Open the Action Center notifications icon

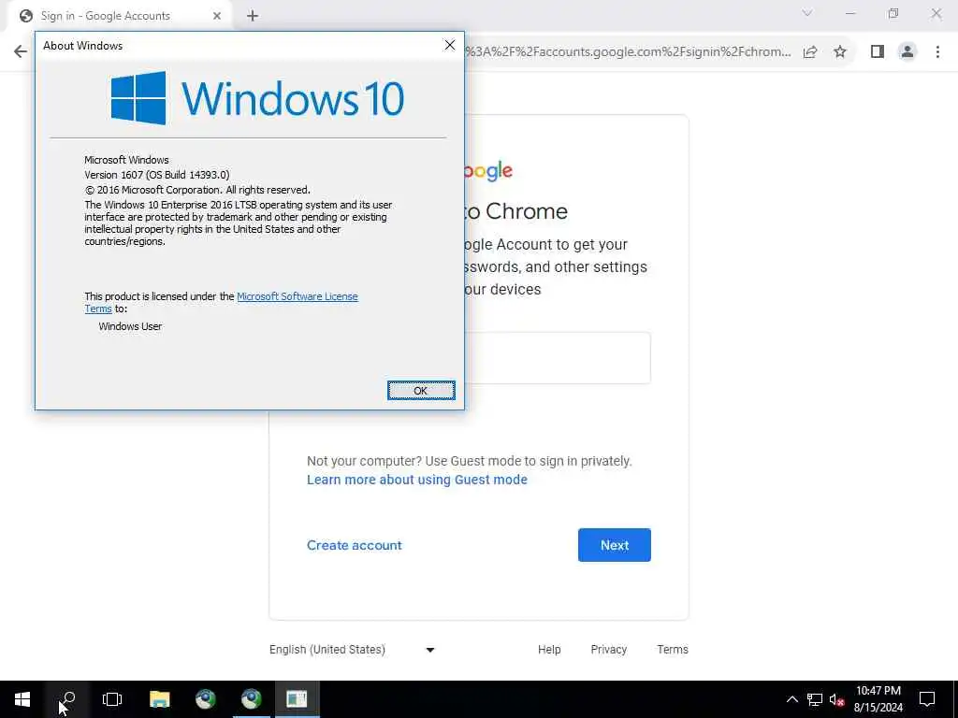(x=927, y=699)
